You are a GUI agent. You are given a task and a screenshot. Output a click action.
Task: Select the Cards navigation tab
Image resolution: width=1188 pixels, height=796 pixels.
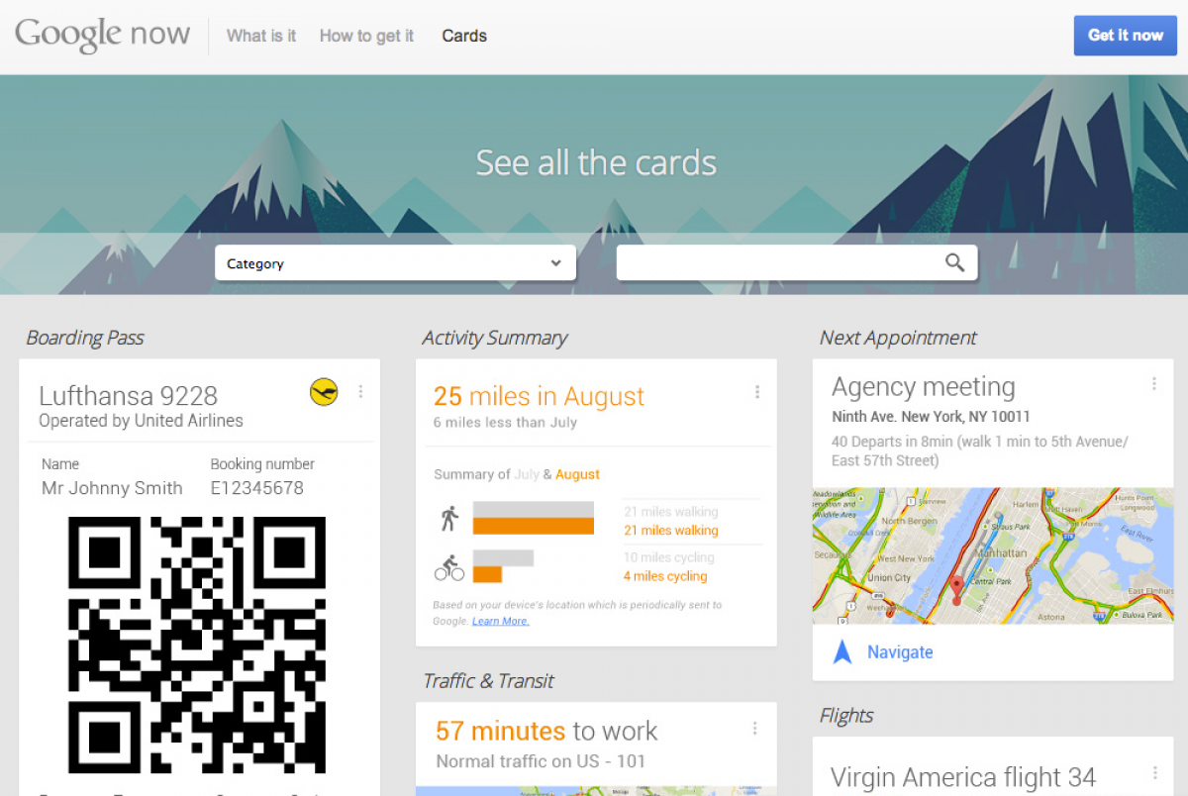pyautogui.click(x=464, y=36)
